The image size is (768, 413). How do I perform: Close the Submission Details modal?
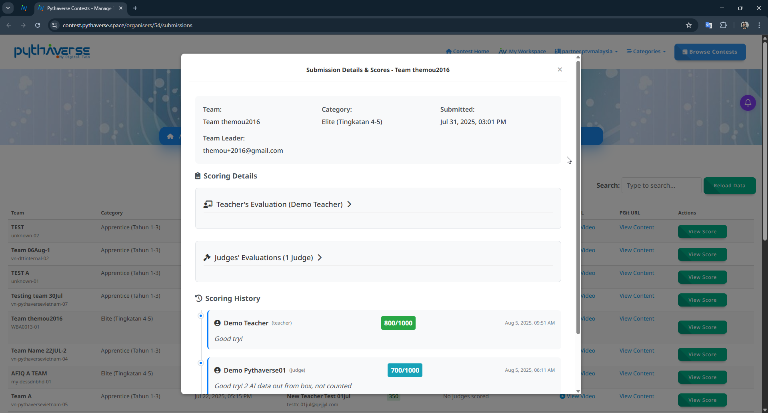[x=560, y=70]
